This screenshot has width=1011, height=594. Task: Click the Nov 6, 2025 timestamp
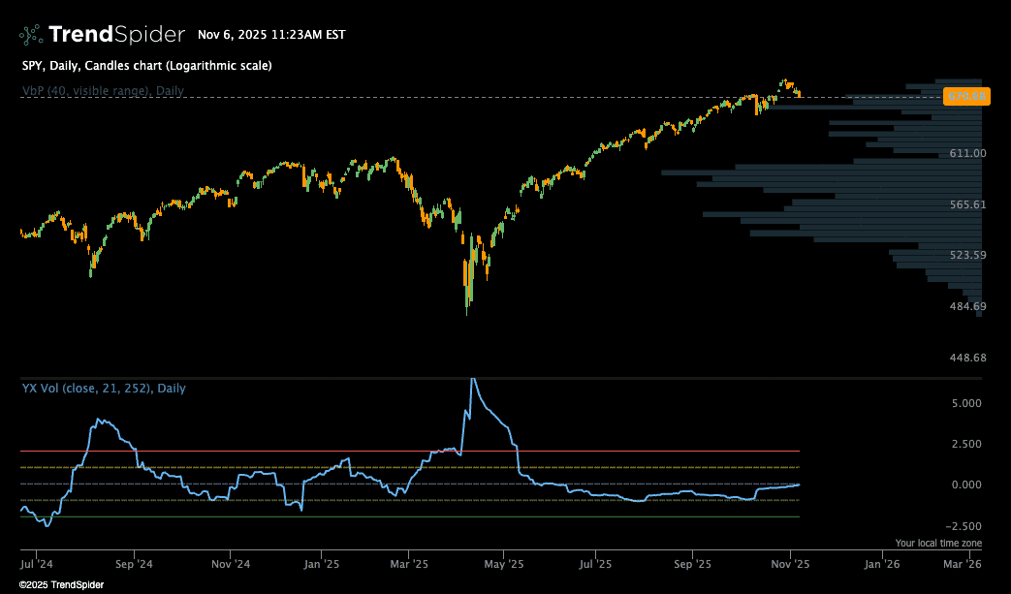point(271,35)
